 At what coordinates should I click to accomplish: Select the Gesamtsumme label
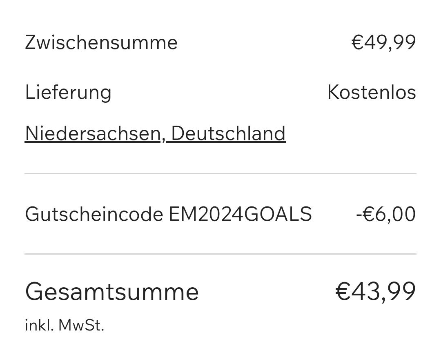[111, 292]
